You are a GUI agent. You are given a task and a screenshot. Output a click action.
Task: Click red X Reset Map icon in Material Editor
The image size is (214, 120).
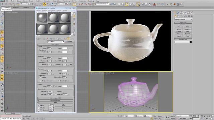47,39
